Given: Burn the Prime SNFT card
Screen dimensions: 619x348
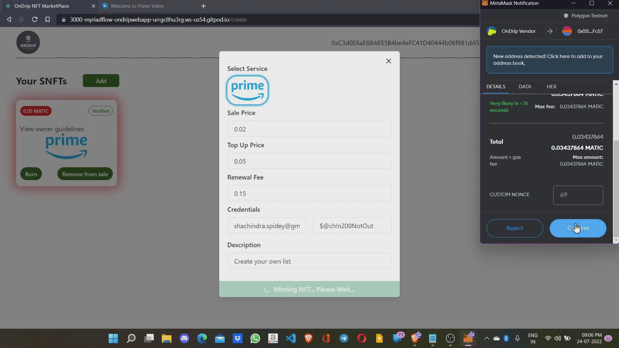Looking at the screenshot, I should tap(31, 174).
